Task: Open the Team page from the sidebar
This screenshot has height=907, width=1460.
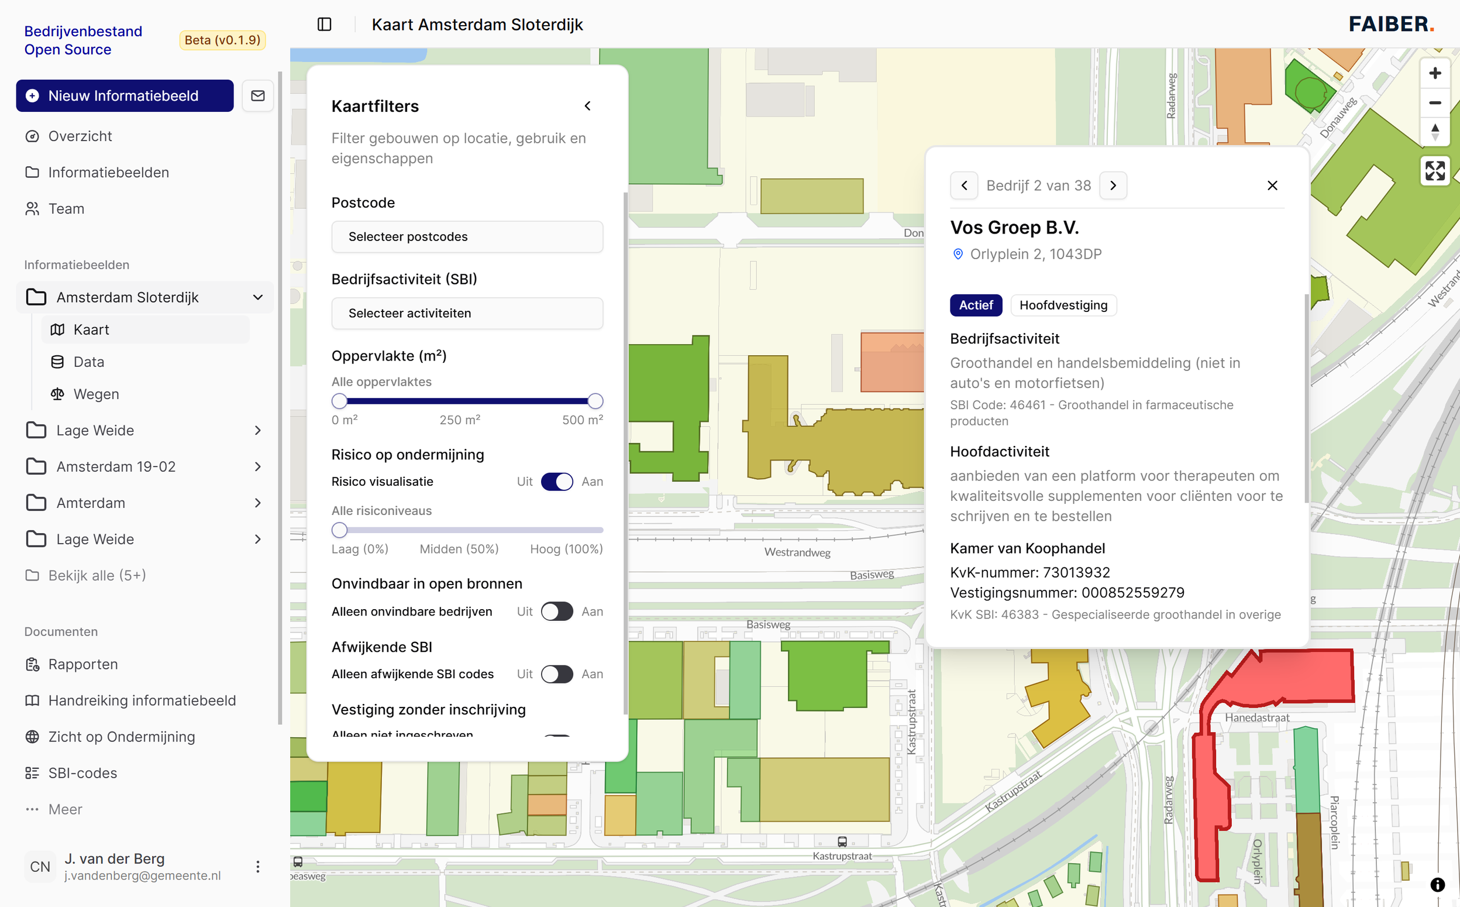Action: 66,208
